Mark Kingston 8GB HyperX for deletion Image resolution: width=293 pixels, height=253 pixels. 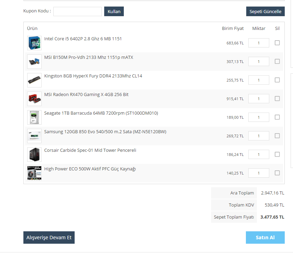[x=277, y=80]
